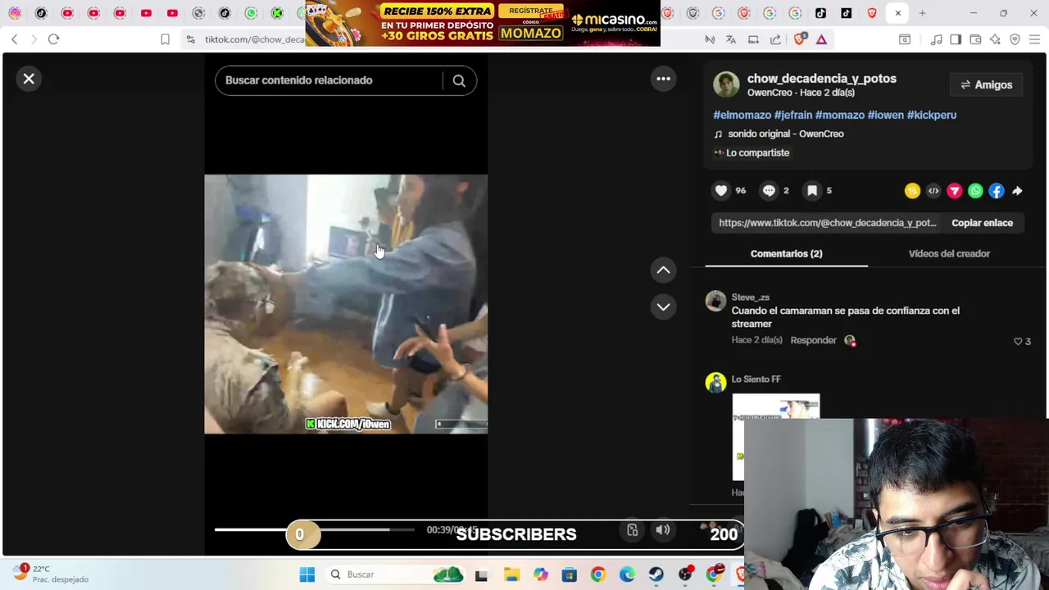Switch to the Videos del creador tab
This screenshot has height=590, width=1049.
click(949, 253)
